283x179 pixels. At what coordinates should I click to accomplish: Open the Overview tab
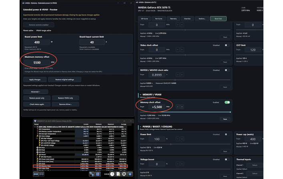pos(187,19)
